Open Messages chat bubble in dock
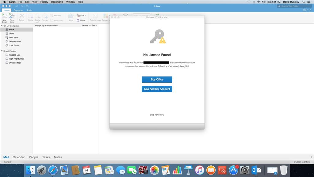 pyautogui.click(x=121, y=170)
